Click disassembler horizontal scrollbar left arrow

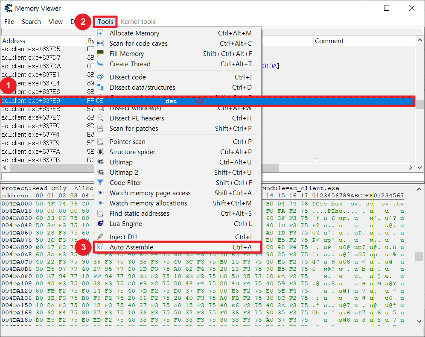coord(5,168)
